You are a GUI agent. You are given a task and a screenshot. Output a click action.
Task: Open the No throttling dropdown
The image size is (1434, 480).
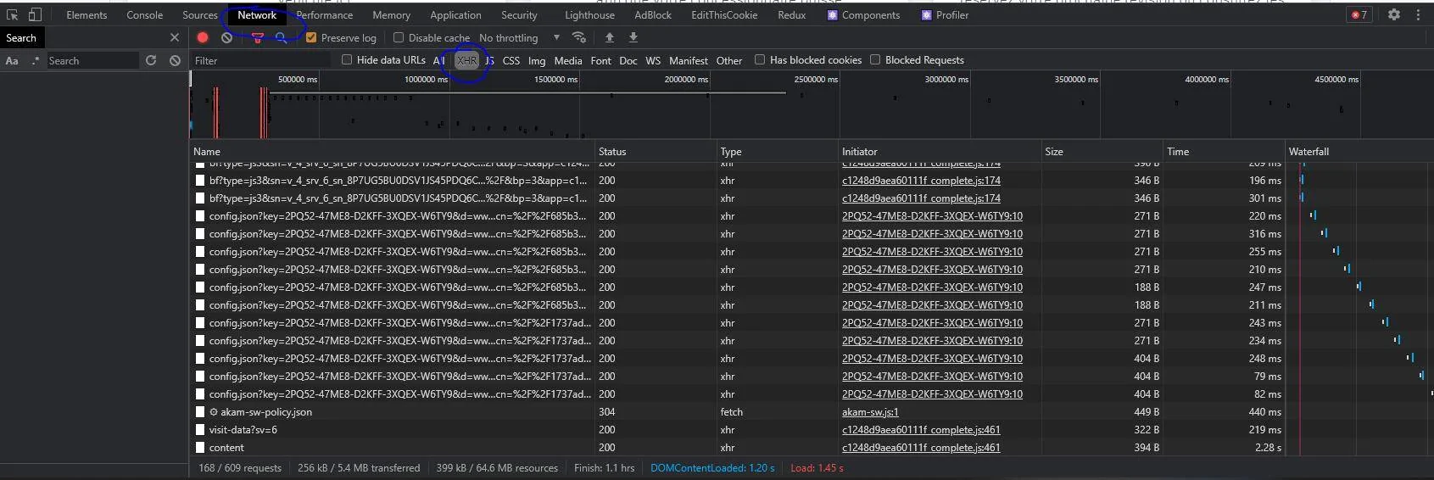(519, 38)
